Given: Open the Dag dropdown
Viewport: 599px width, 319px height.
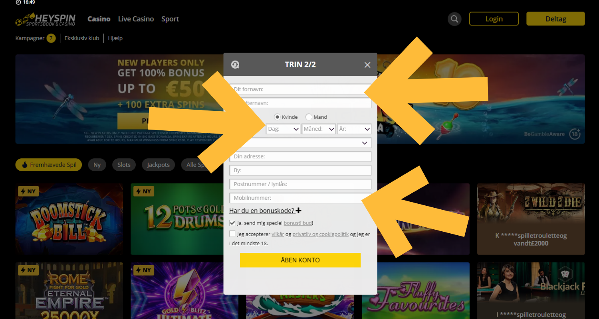Looking at the screenshot, I should 283,129.
